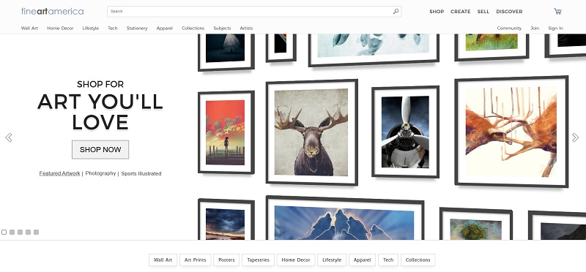Viewport: 586px width, 272px height.
Task: Go to previous slide arrow
Action: click(9, 137)
